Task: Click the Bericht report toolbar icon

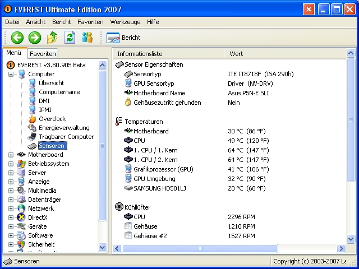Action: click(113, 38)
